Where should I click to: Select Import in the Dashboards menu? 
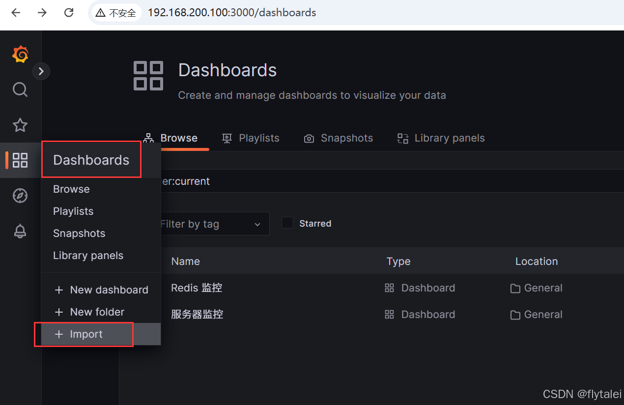(x=101, y=334)
